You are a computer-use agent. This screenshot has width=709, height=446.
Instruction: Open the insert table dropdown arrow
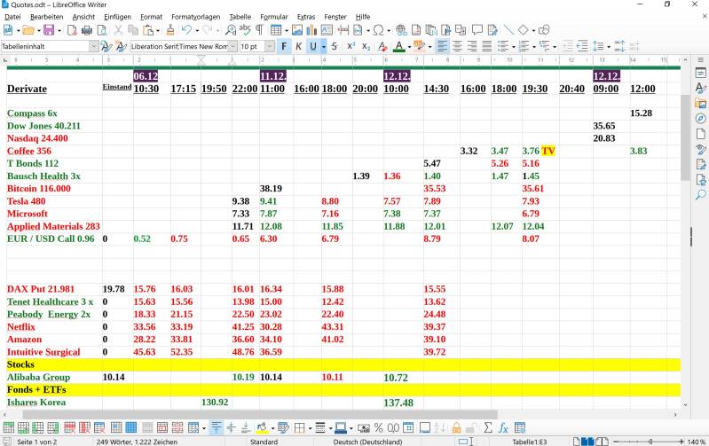(x=287, y=31)
